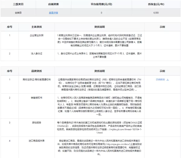Click the 全类目 cell
The image size is (181, 158).
pyautogui.click(x=18, y=13)
